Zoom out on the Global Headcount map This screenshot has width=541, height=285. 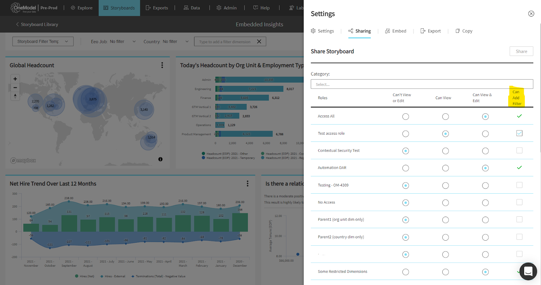(15, 88)
